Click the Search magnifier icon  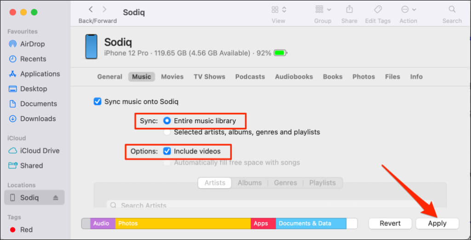[x=452, y=9]
